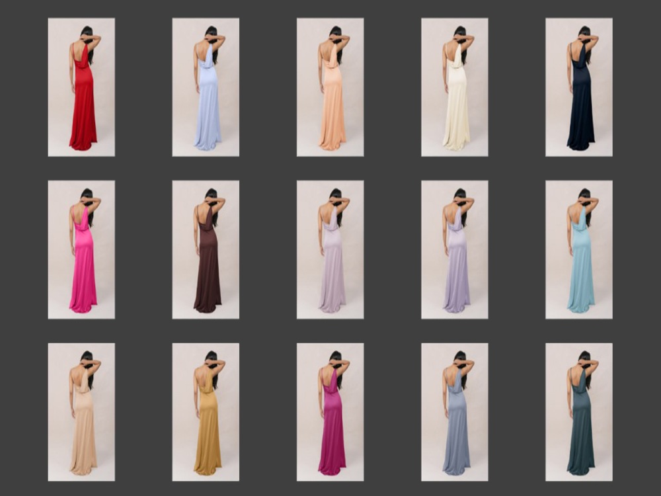
Task: Select the aqua turquoise dress thumbnail
Action: point(579,250)
